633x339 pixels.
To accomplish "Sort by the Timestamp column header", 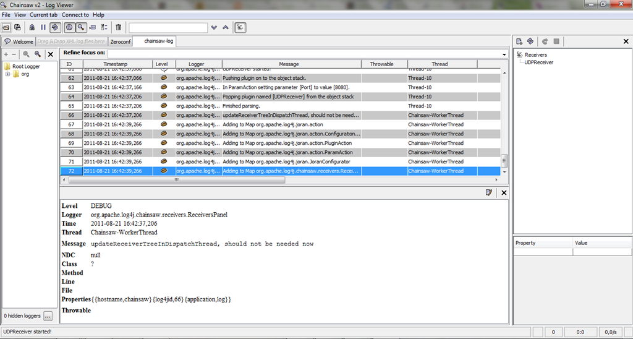I will click(x=118, y=64).
